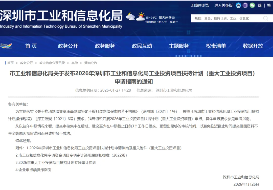
Task: Open 数据开放 navigation menu
Action: (253, 46)
